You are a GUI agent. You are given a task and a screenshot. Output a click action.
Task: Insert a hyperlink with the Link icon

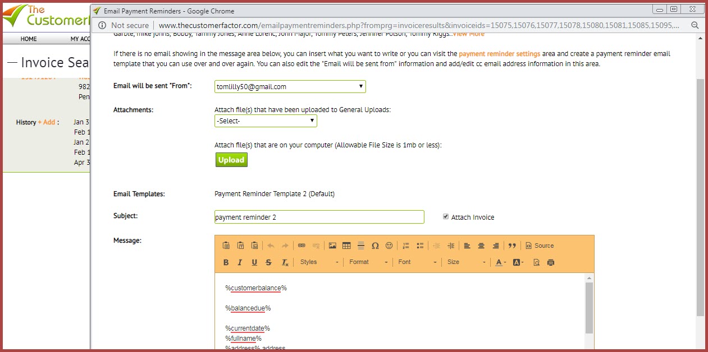click(x=302, y=246)
